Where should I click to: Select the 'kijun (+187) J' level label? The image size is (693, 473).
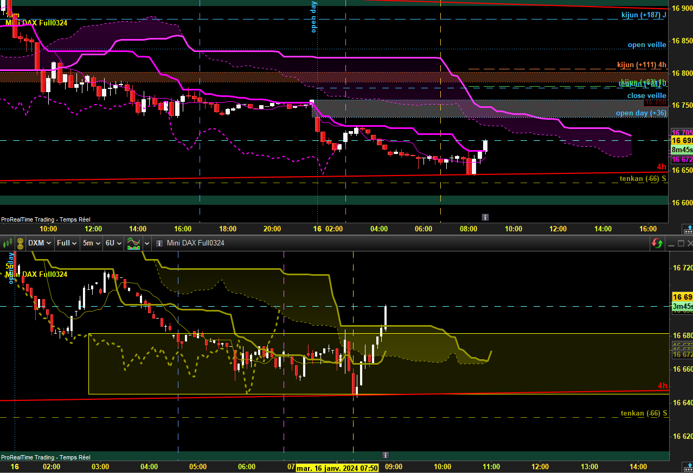(644, 15)
